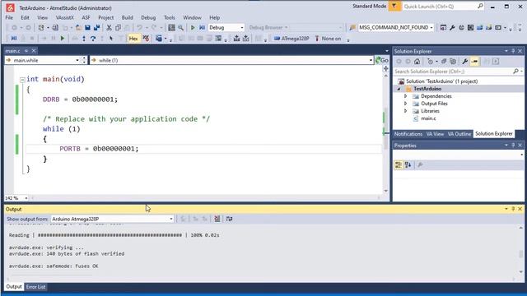Open the ASF menu
This screenshot has height=296, width=527.
pos(86,17)
